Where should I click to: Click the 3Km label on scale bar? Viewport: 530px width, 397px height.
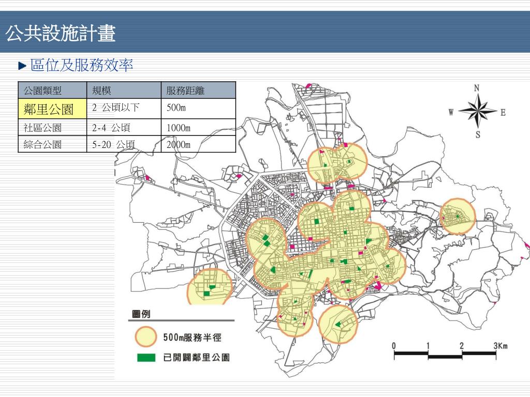click(500, 346)
